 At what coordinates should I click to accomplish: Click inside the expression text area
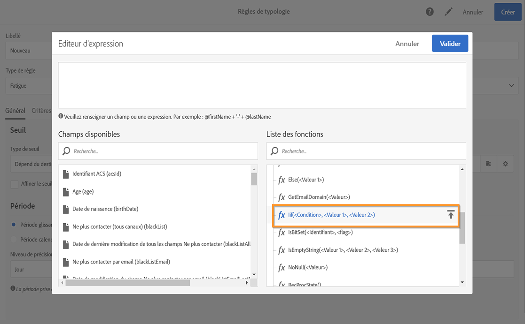(x=262, y=85)
